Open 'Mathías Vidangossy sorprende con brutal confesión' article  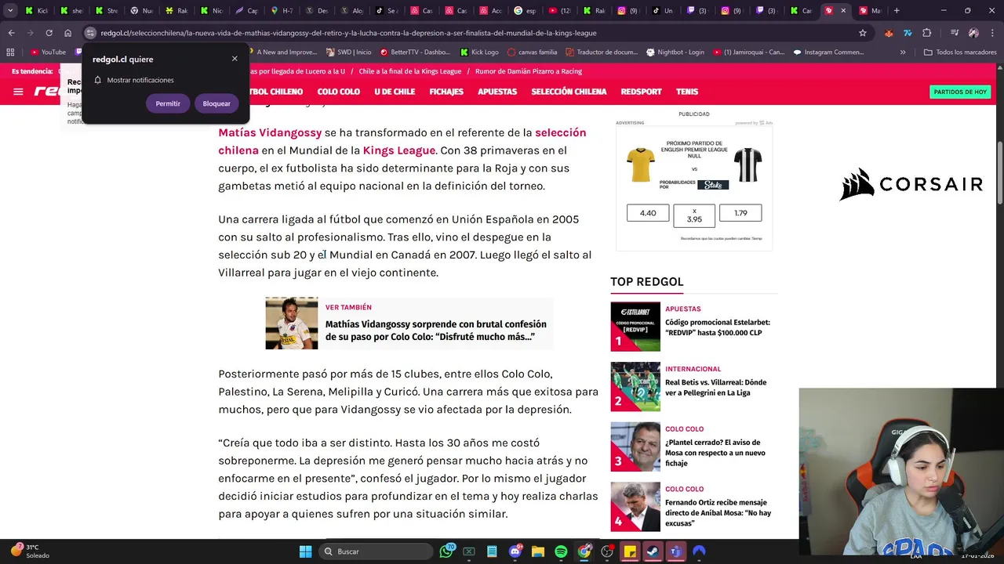(435, 330)
